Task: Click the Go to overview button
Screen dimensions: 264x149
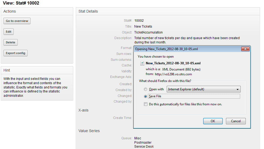Action: click(17, 21)
